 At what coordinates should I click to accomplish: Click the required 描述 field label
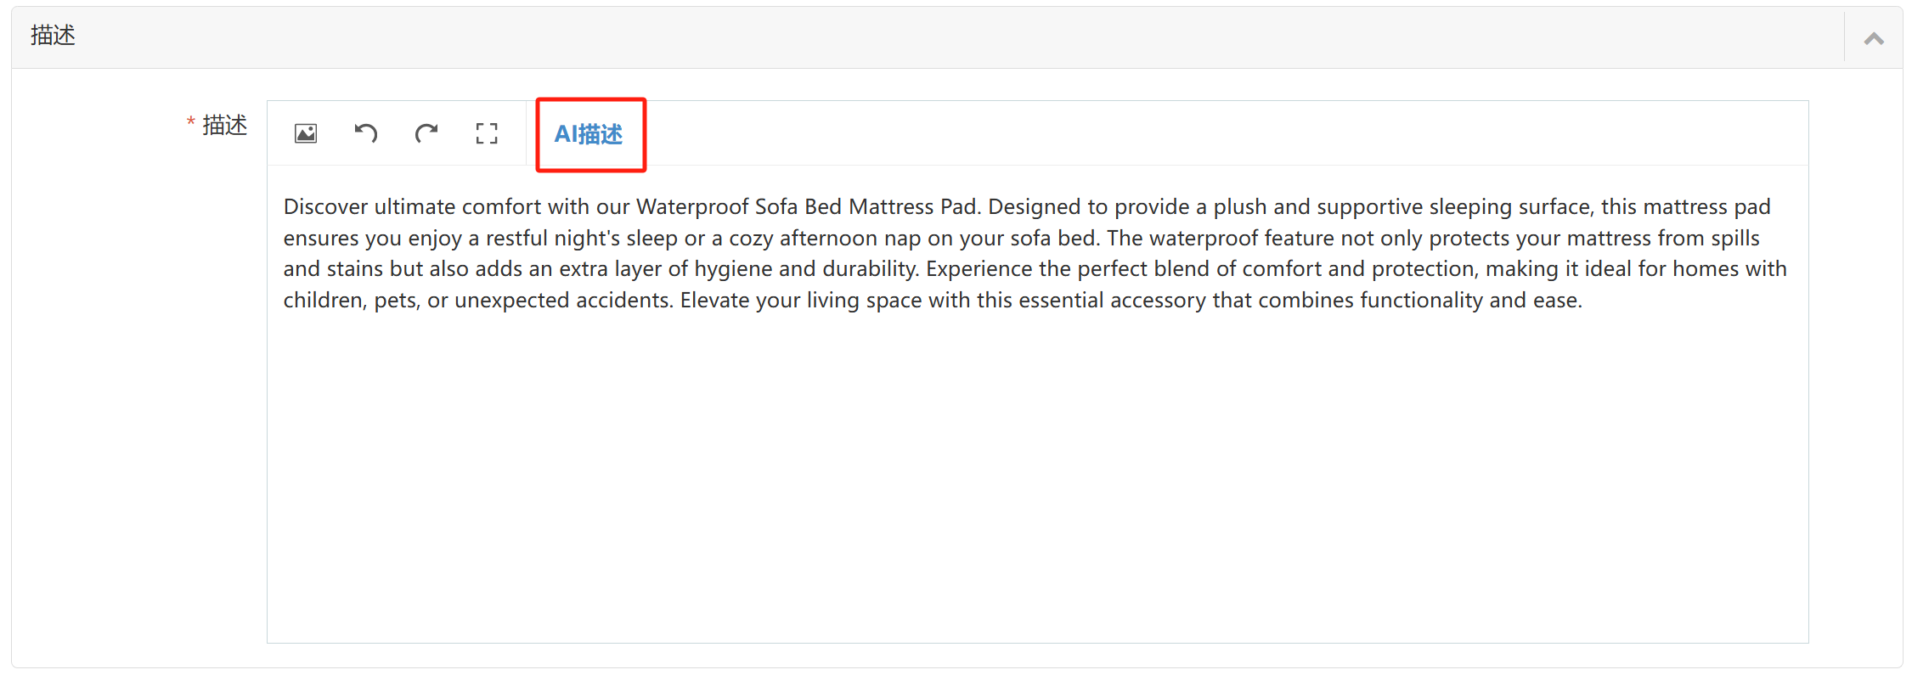(224, 125)
